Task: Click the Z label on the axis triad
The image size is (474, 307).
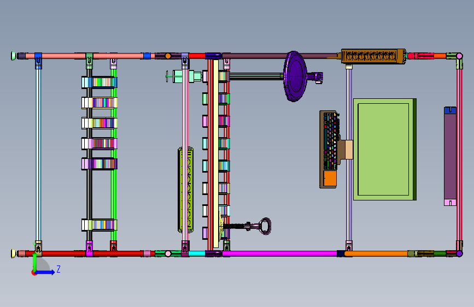Action: tap(58, 269)
